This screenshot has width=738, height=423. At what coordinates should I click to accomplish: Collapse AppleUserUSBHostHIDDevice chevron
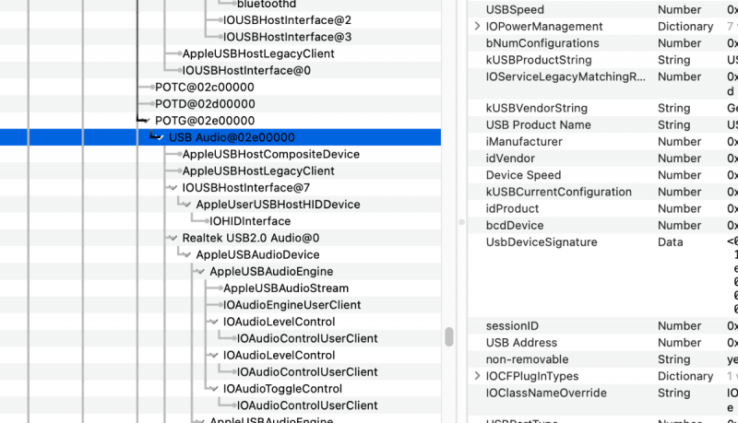[187, 205]
